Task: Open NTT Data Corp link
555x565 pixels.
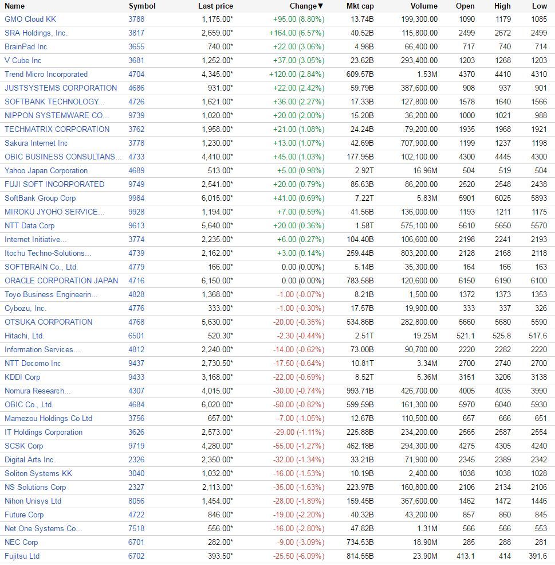Action: [29, 225]
